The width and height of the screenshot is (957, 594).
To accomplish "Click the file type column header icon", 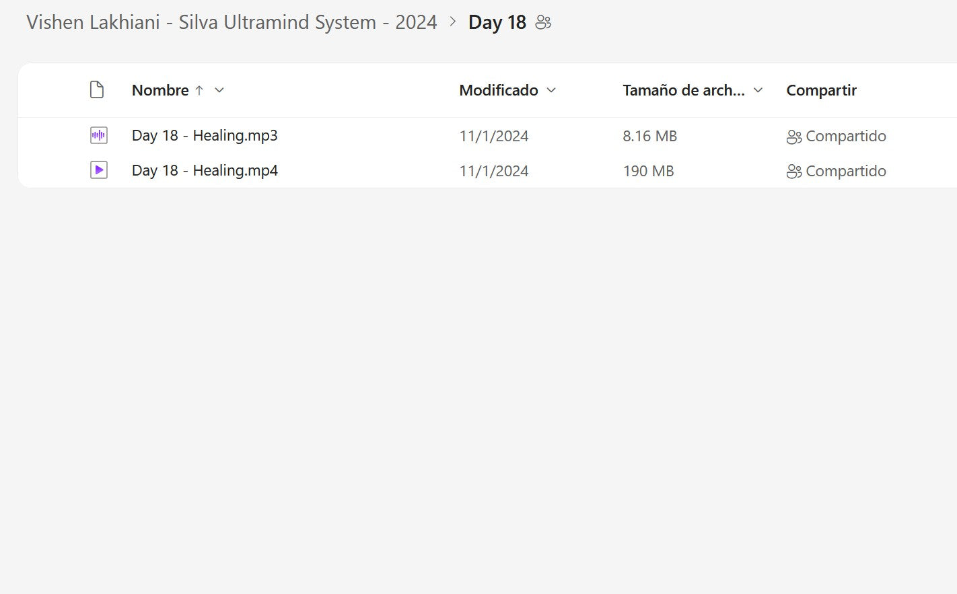I will pos(97,89).
